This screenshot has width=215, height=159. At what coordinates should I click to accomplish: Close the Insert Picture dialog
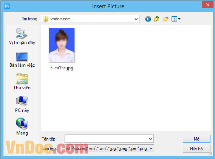[207, 5]
